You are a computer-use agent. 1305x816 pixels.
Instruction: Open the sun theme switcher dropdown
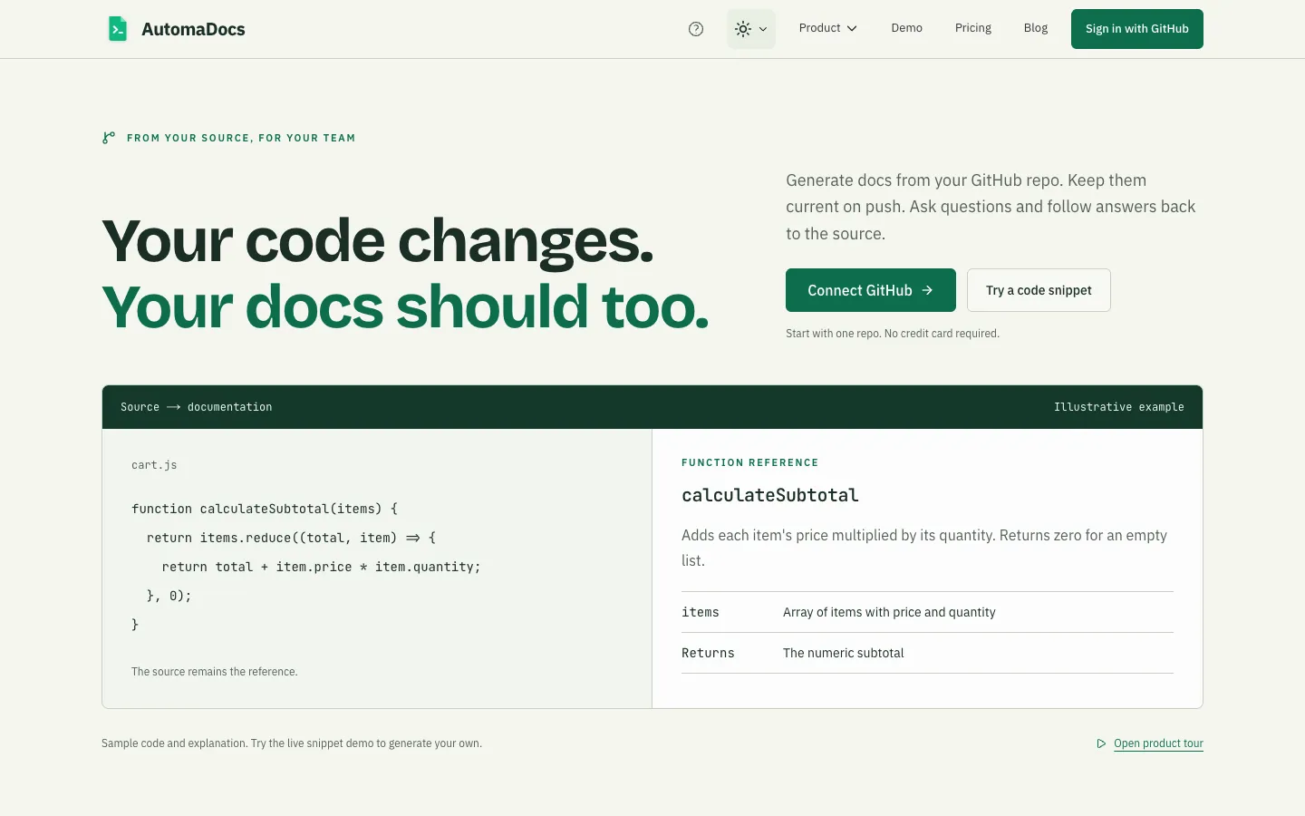click(x=751, y=29)
